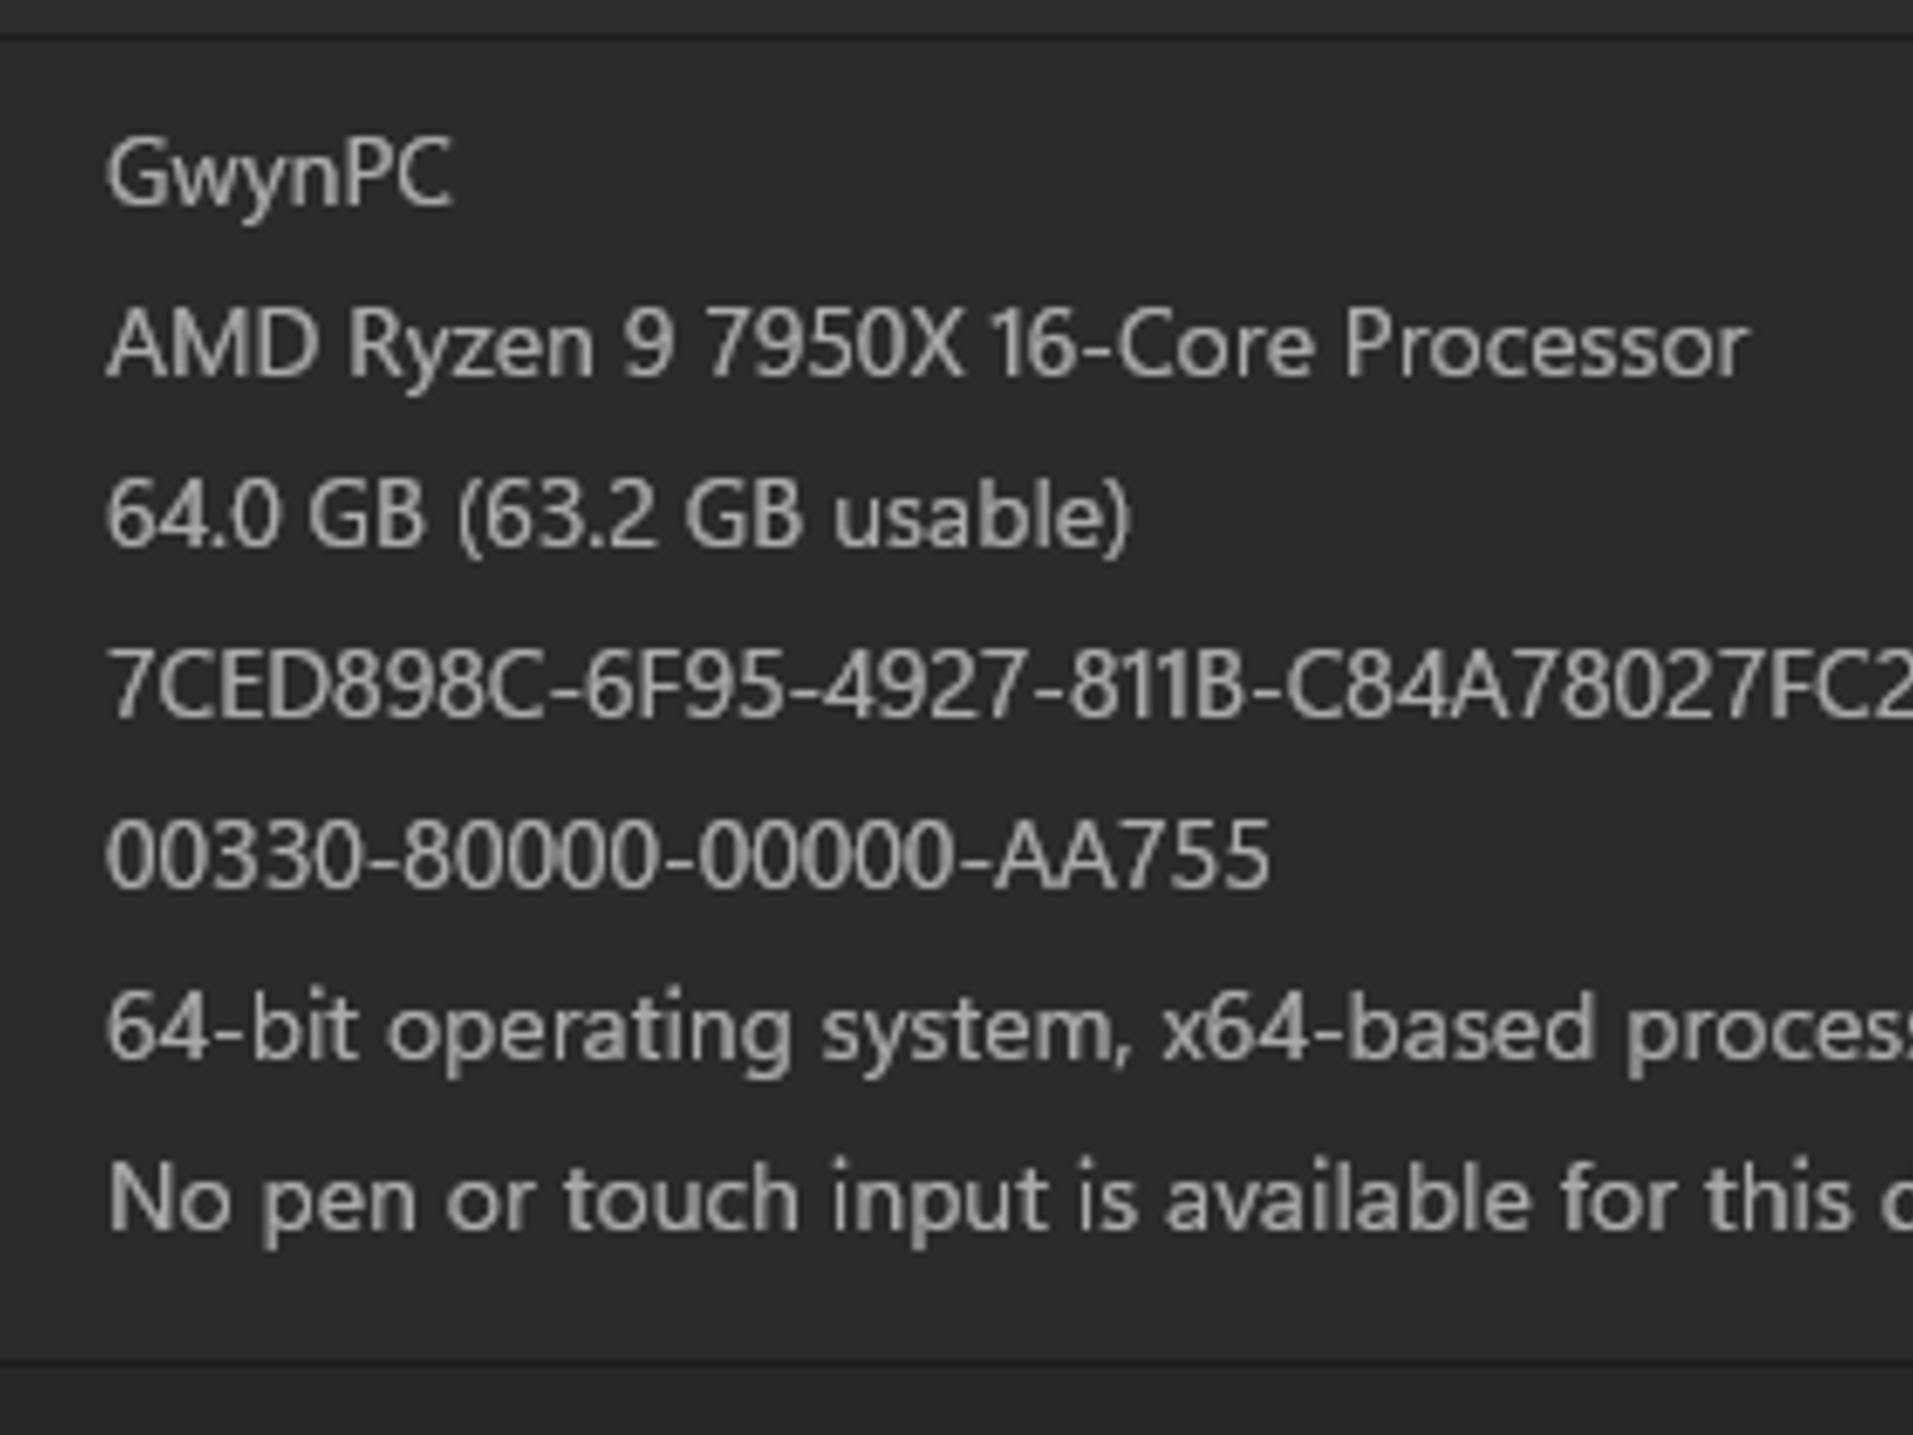The width and height of the screenshot is (1913, 1435).
Task: Click the C84A78027FC2 segment of device ID
Action: [1599, 686]
